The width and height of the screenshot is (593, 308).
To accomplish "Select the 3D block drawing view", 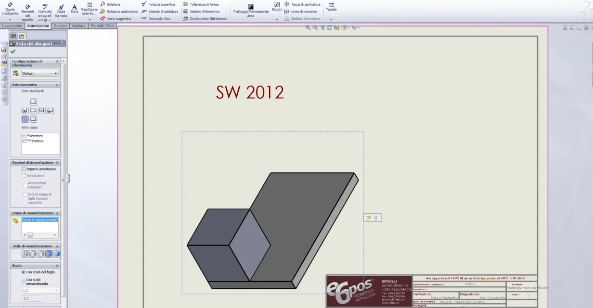I will point(272,213).
